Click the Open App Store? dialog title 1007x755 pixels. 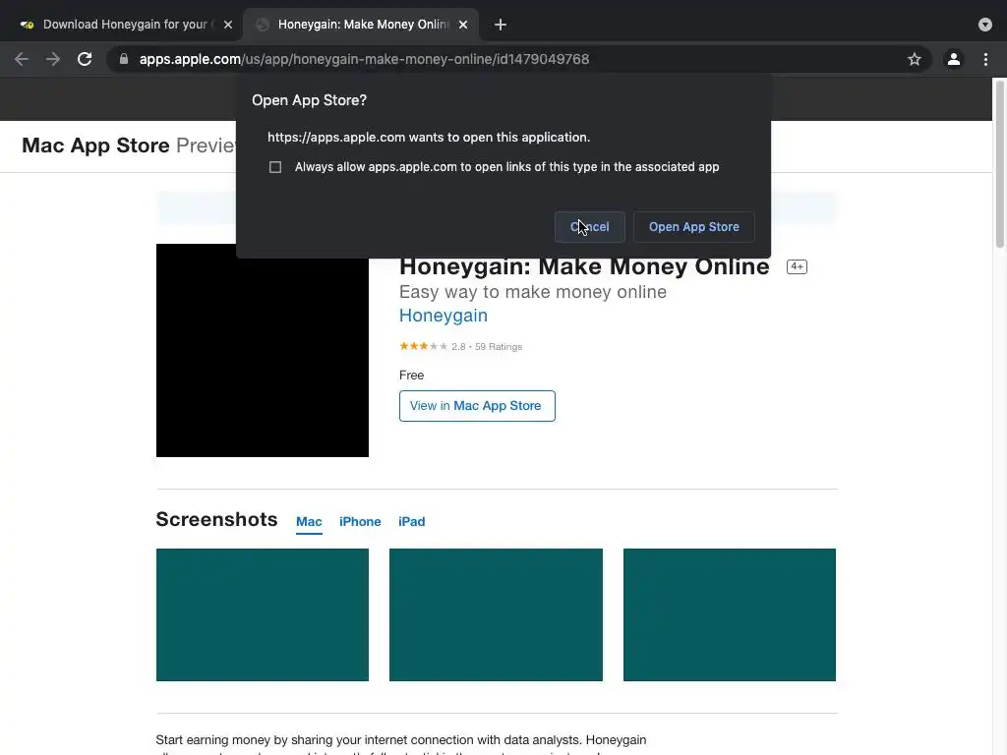[309, 100]
